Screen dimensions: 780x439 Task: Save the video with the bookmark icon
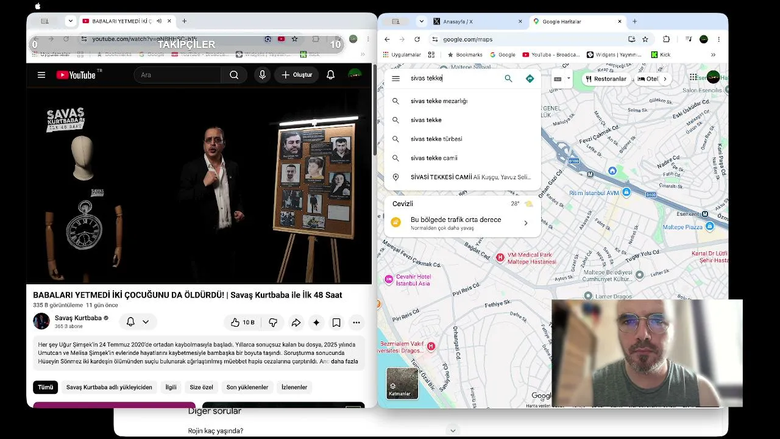pyautogui.click(x=336, y=323)
